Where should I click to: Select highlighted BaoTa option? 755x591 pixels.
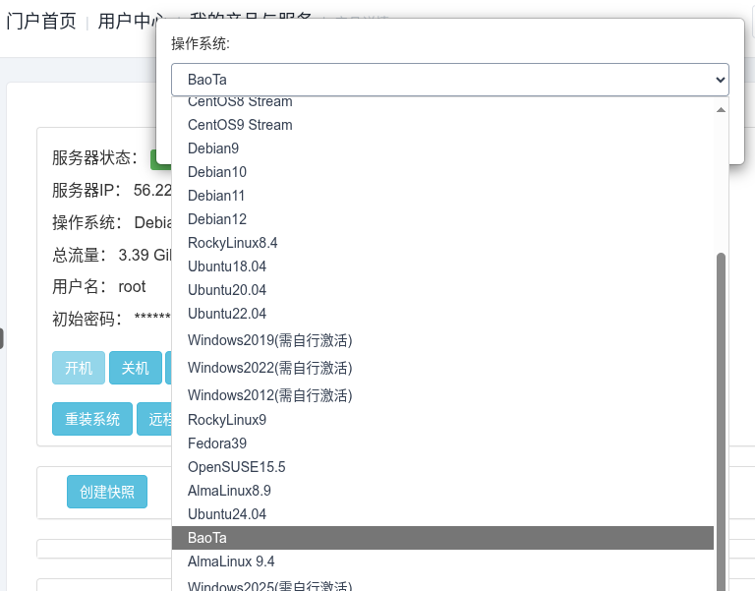click(442, 538)
